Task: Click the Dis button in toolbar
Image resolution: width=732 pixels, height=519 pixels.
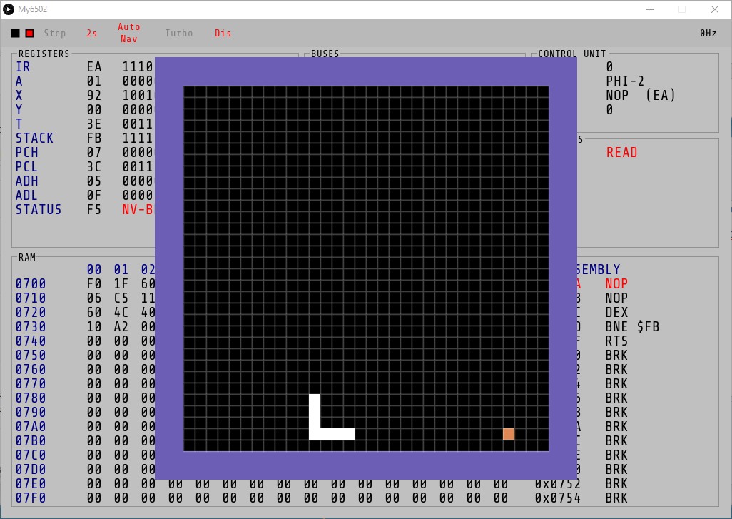Action: 223,34
